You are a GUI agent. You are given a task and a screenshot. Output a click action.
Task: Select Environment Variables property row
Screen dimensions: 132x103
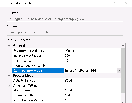[x=67, y=51]
